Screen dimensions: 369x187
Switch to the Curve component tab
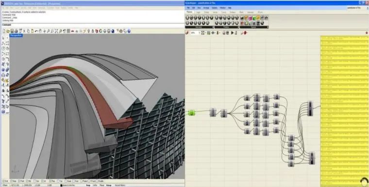pyautogui.click(x=224, y=12)
